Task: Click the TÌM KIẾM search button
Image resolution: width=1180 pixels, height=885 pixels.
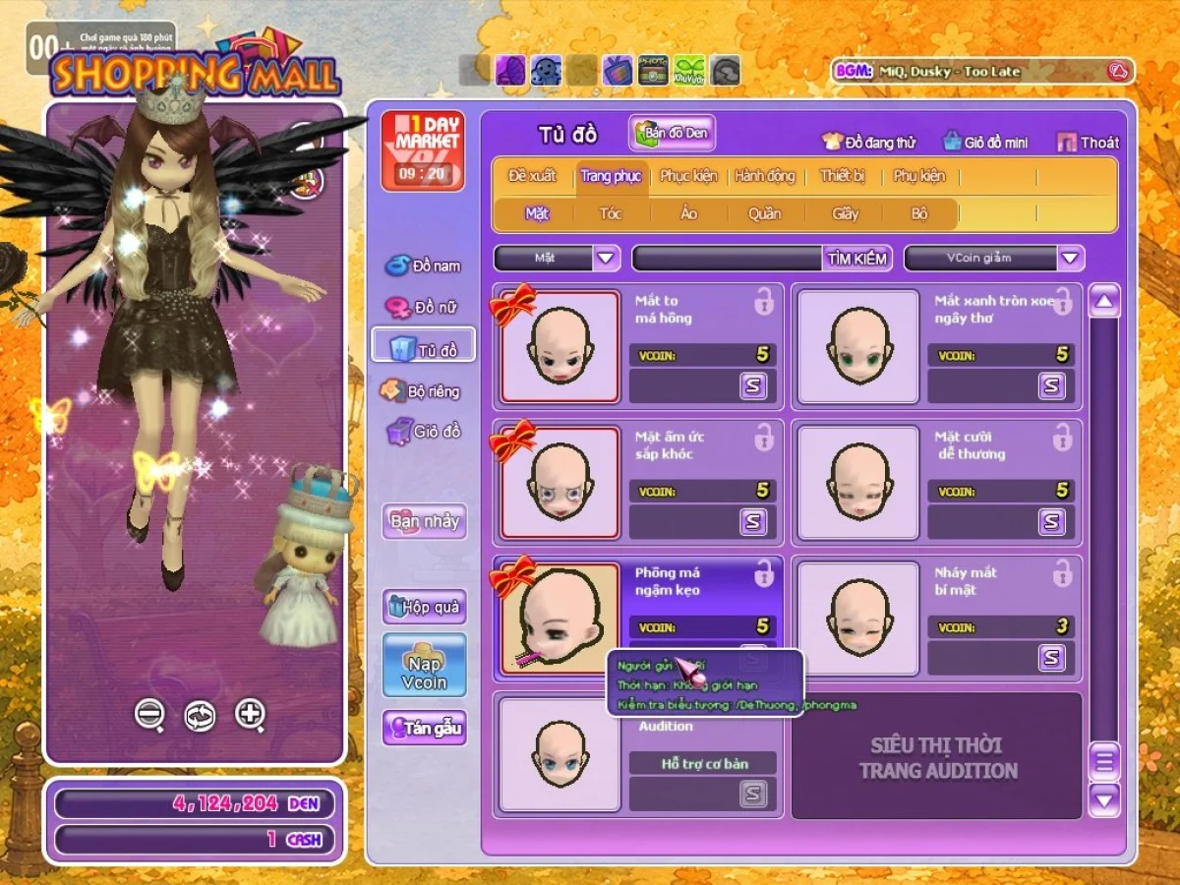Action: pyautogui.click(x=857, y=259)
